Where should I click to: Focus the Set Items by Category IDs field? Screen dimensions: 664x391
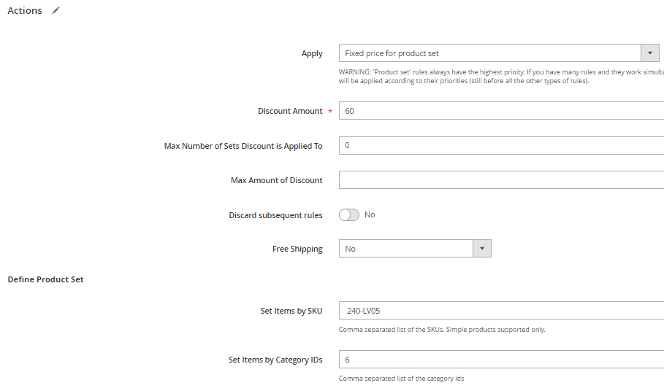tap(501, 360)
